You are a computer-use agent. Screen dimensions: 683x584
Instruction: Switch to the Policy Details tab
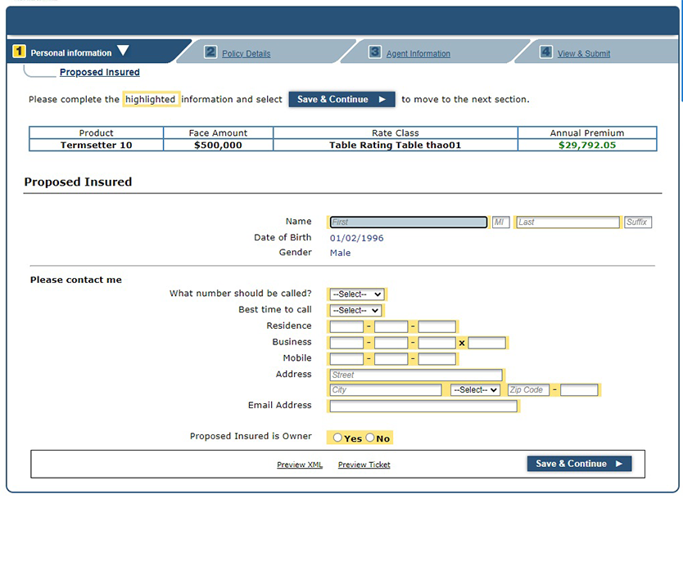246,54
